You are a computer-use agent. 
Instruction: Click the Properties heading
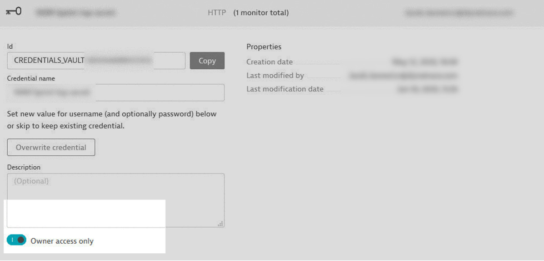[264, 47]
